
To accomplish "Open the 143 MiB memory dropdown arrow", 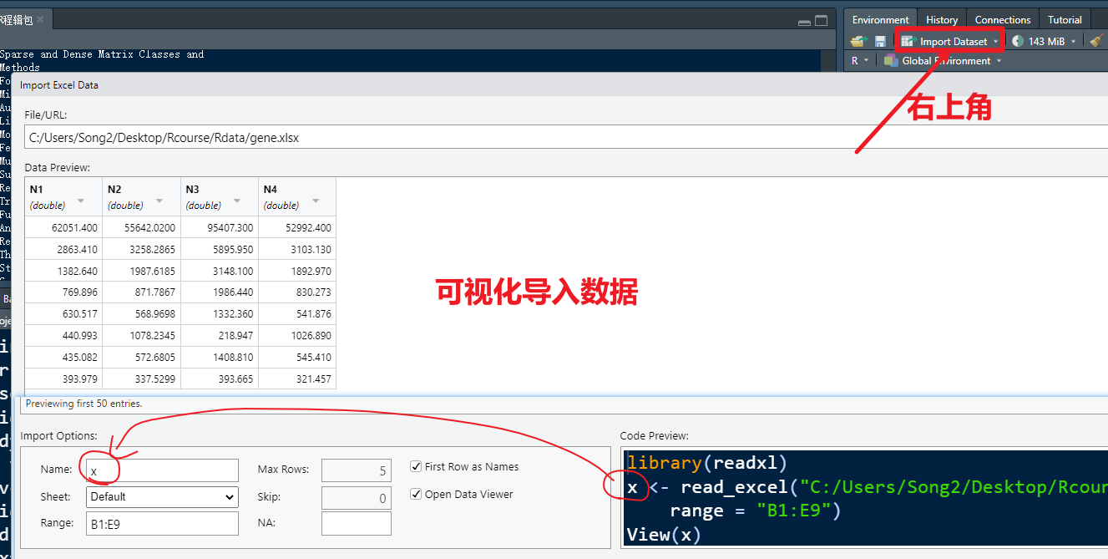I will coord(1073,42).
